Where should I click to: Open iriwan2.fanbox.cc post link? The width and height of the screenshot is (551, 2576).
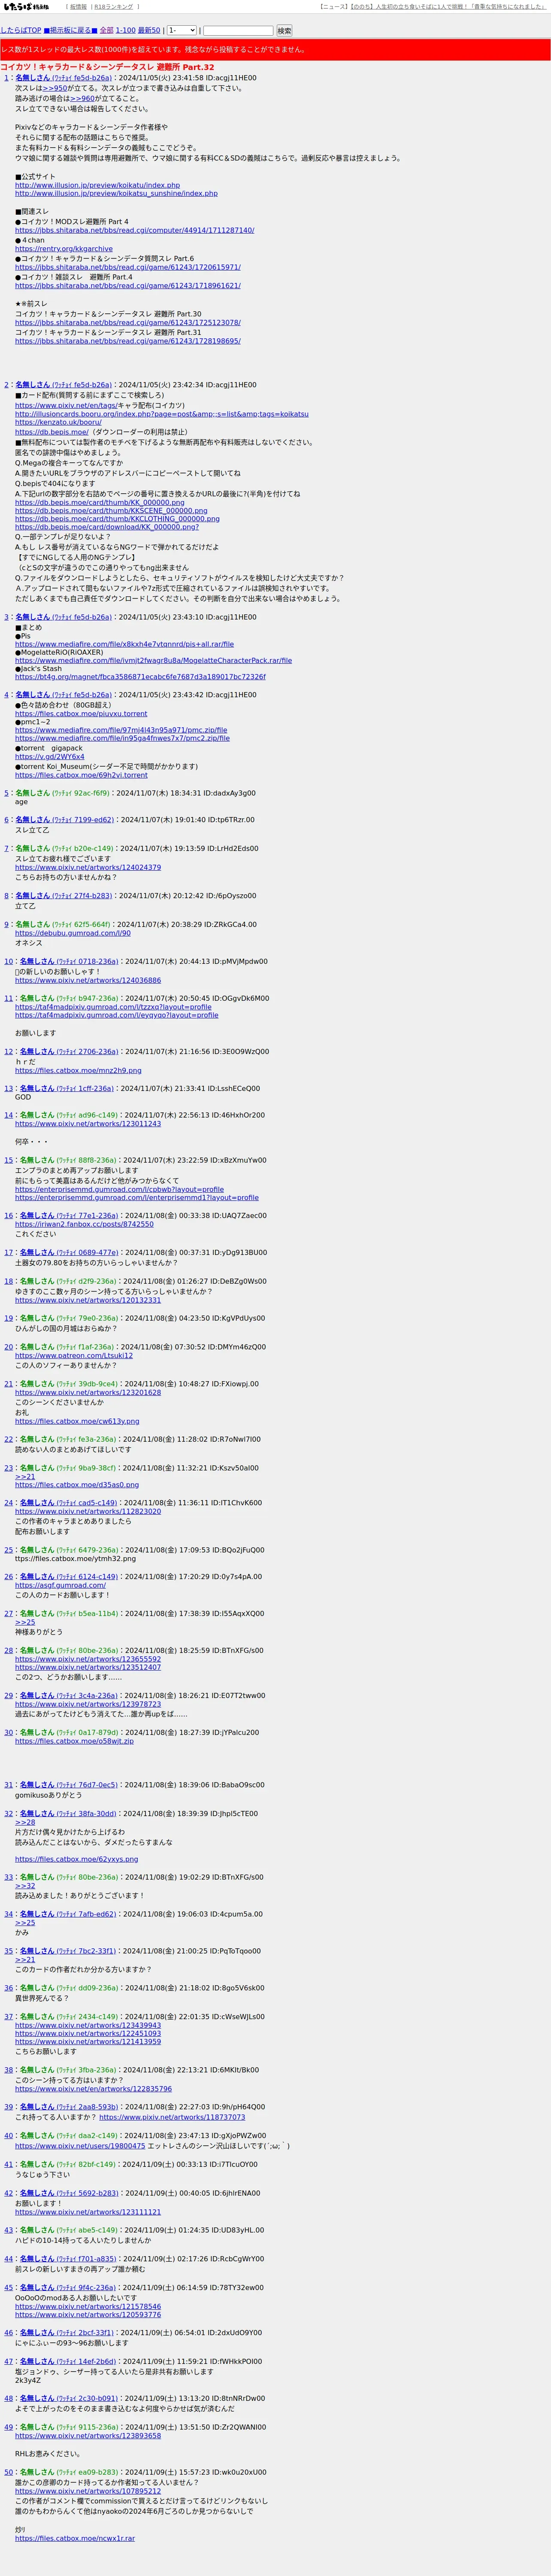click(84, 1224)
